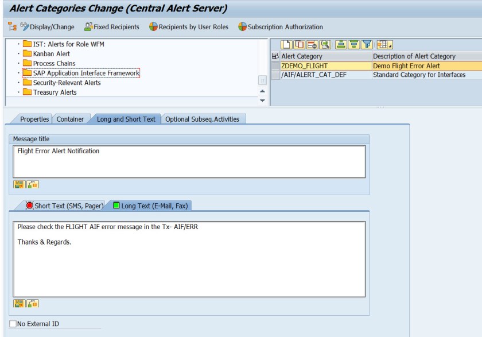Screen dimensions: 482x337
Task: Click the hierarchy tree icon in top toolbar
Action: click(11, 27)
